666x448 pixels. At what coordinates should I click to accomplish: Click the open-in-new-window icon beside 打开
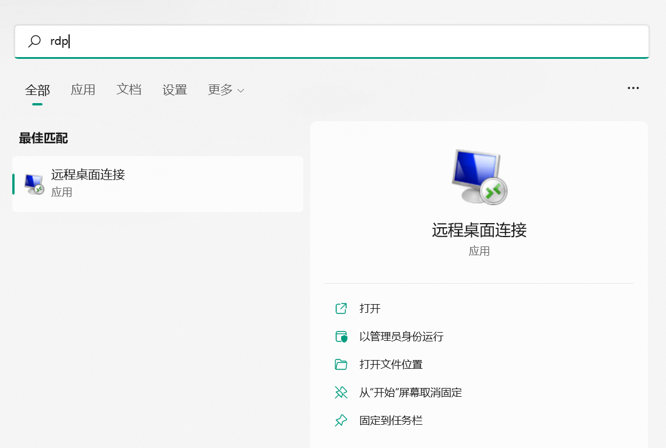(x=341, y=308)
